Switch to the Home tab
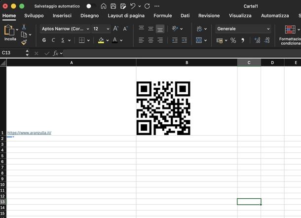 coord(9,16)
